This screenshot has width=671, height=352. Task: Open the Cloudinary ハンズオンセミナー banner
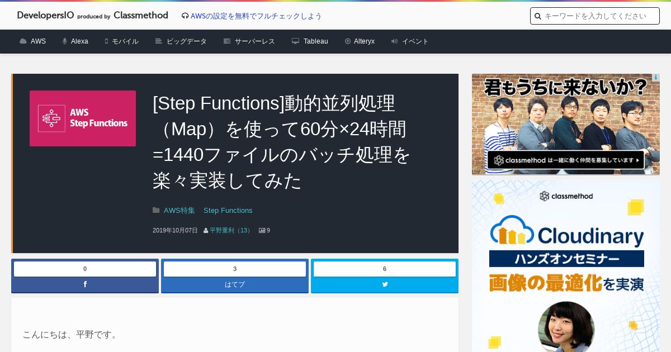(x=566, y=266)
